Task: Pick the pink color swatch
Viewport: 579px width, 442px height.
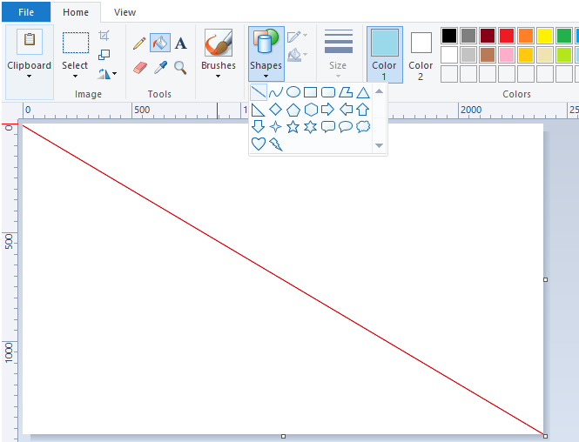Action: coord(507,55)
